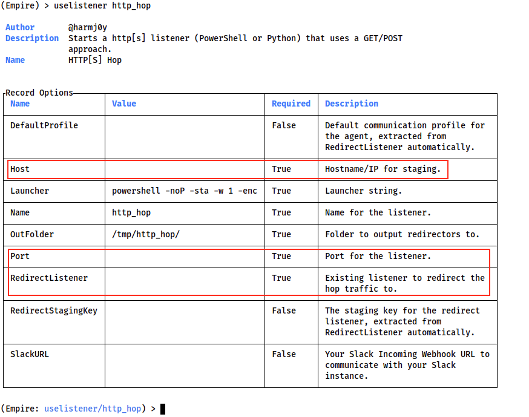529x417 pixels.
Task: Click the text "Starts a http[s] listener"
Action: pos(129,38)
